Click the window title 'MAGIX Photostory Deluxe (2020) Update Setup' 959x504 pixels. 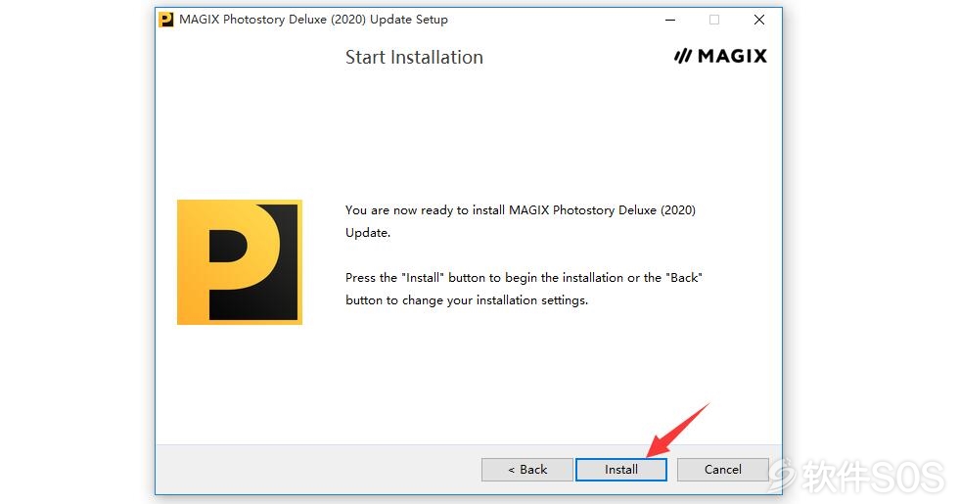pos(313,20)
